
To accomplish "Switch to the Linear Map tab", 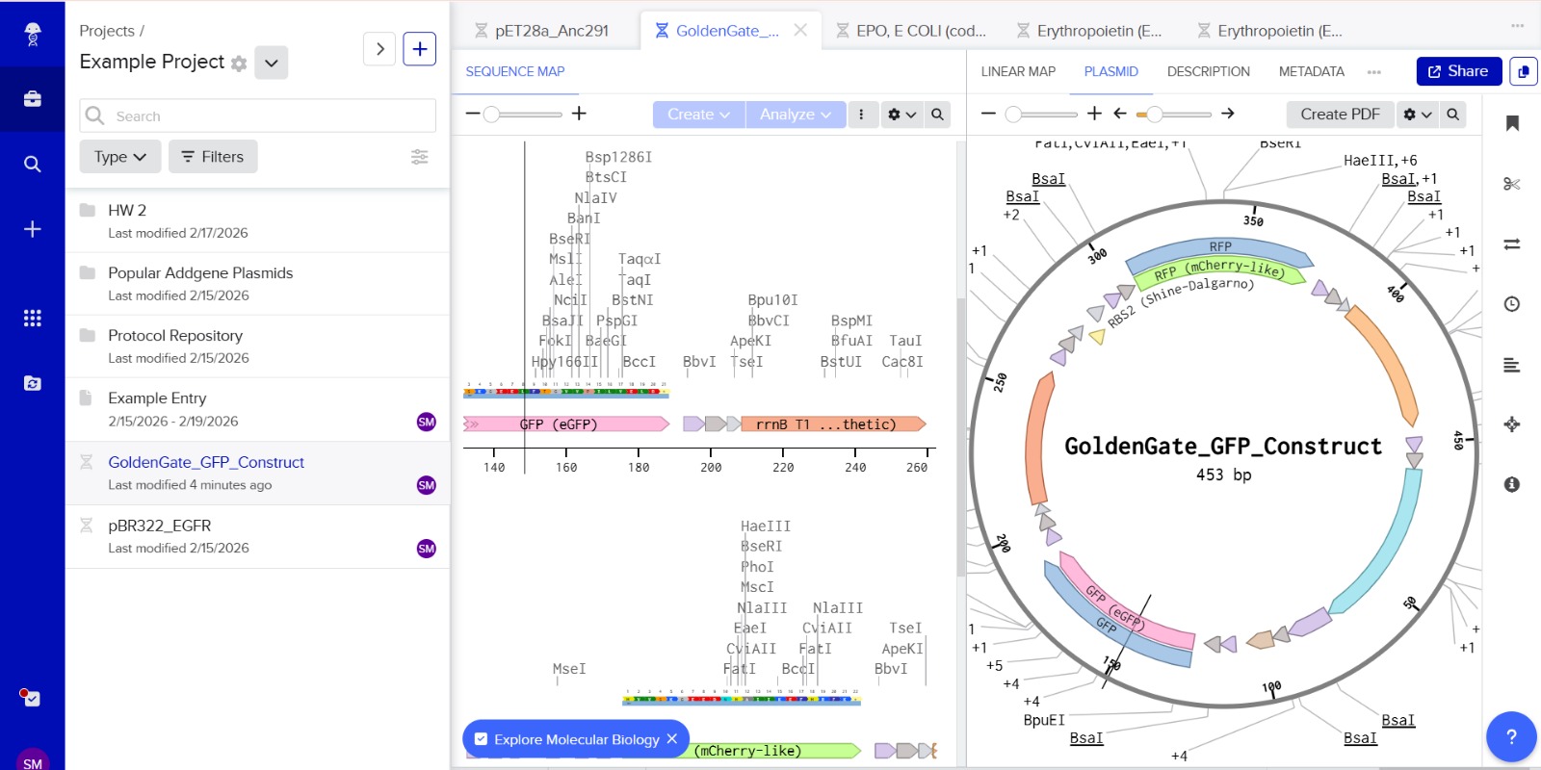I will (x=1018, y=71).
